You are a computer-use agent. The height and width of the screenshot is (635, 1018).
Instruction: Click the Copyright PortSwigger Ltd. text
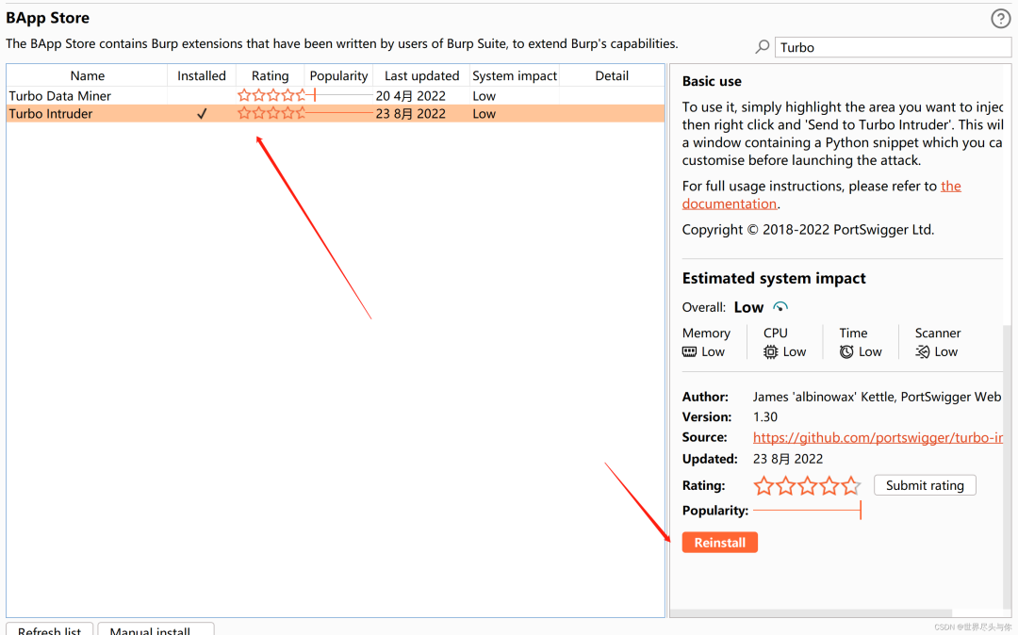pos(808,230)
